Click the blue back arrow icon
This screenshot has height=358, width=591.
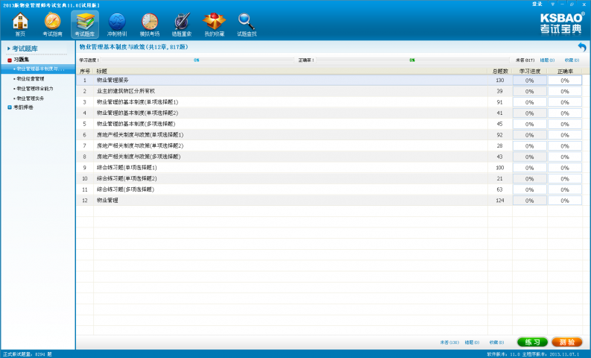click(581, 47)
